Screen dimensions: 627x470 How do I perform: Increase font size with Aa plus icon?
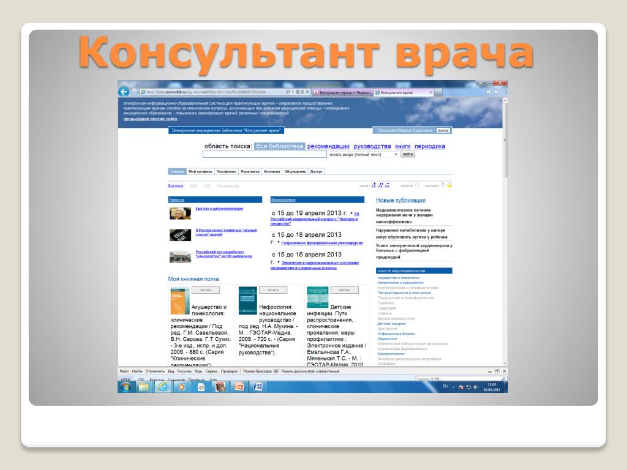[374, 185]
